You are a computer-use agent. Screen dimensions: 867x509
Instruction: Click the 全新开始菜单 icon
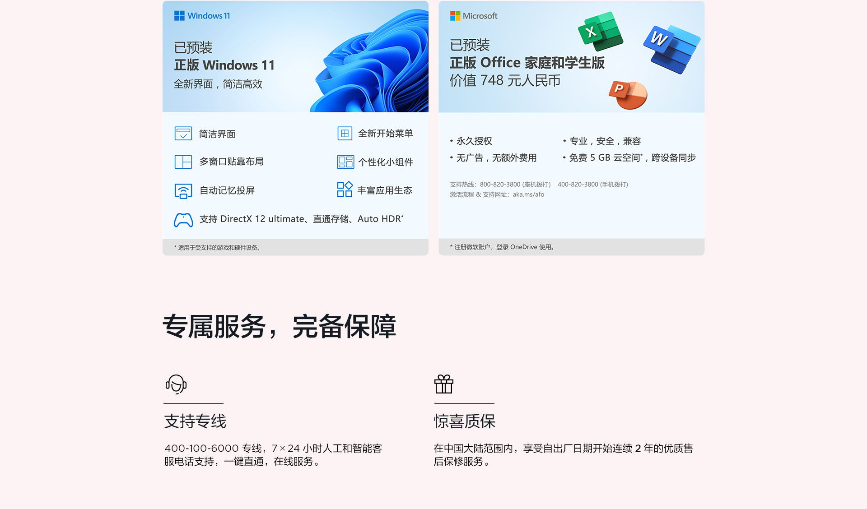(x=345, y=134)
